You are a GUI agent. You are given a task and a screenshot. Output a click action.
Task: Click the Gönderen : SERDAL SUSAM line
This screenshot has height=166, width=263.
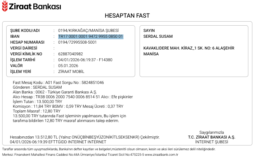pos(37,87)
